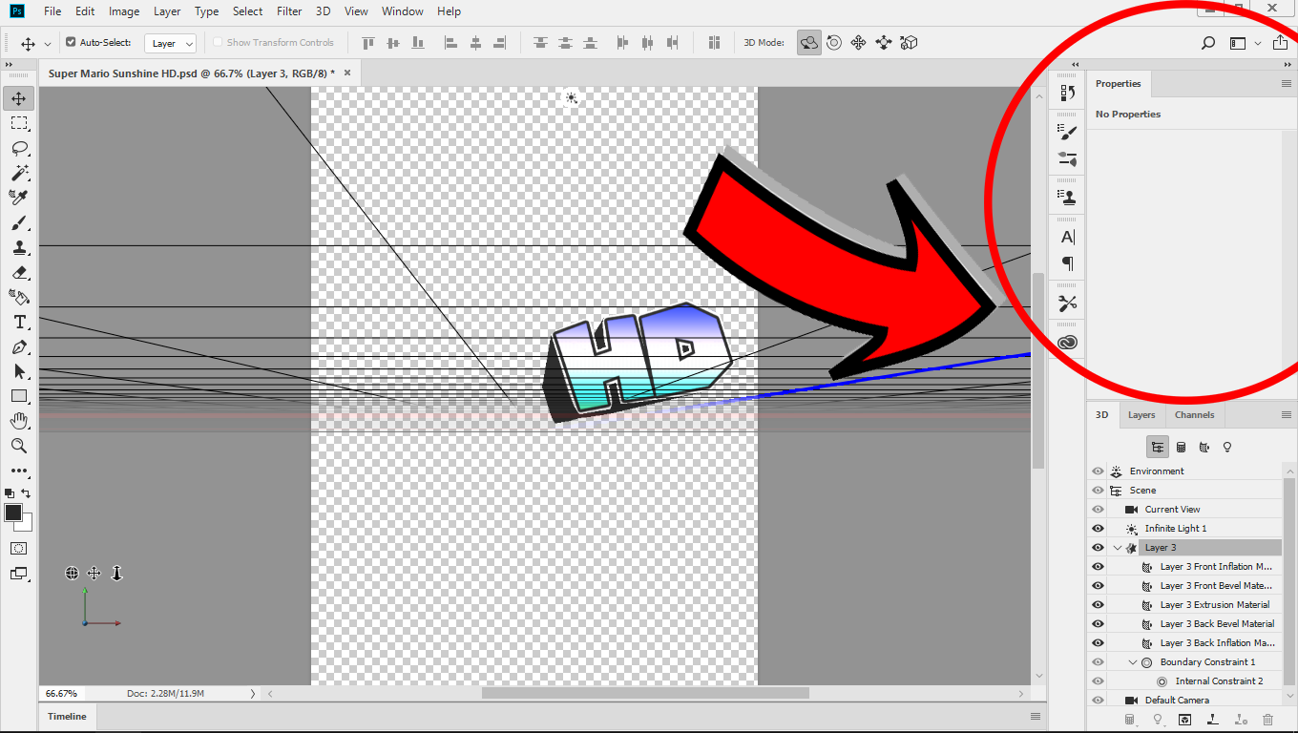This screenshot has width=1298, height=733.
Task: Click the foreground color swatch
Action: pyautogui.click(x=13, y=513)
